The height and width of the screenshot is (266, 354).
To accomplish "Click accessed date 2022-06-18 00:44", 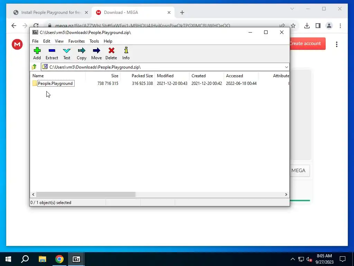I will pos(241,83).
